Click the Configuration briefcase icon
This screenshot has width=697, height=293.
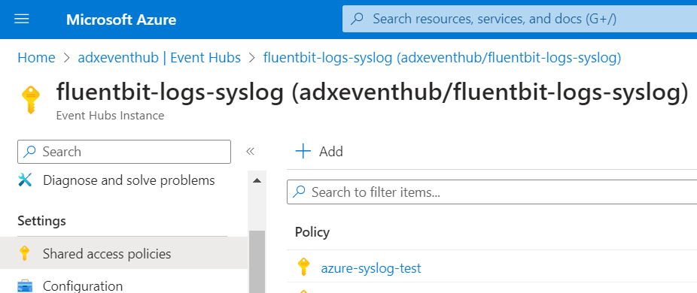(25, 286)
